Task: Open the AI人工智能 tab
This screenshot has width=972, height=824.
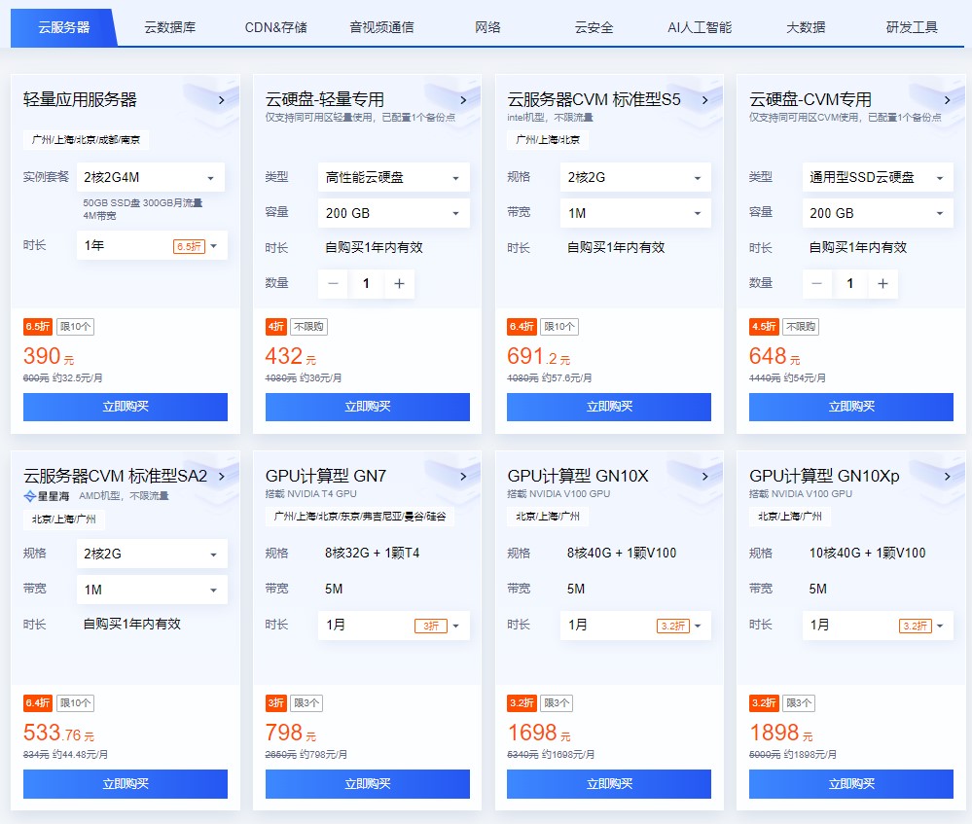Action: (x=700, y=27)
